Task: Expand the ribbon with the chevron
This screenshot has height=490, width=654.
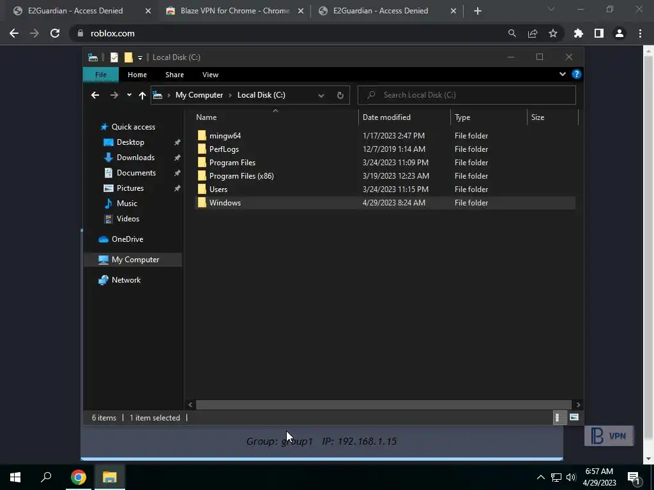Action: pyautogui.click(x=562, y=74)
